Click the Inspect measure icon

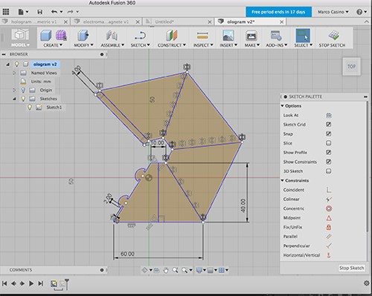(x=202, y=36)
